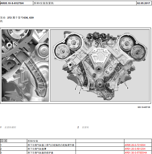Image resolution: width=152 pixels, height=154 pixels.
Task: Click the full engine front view photo
Action: [100, 65]
